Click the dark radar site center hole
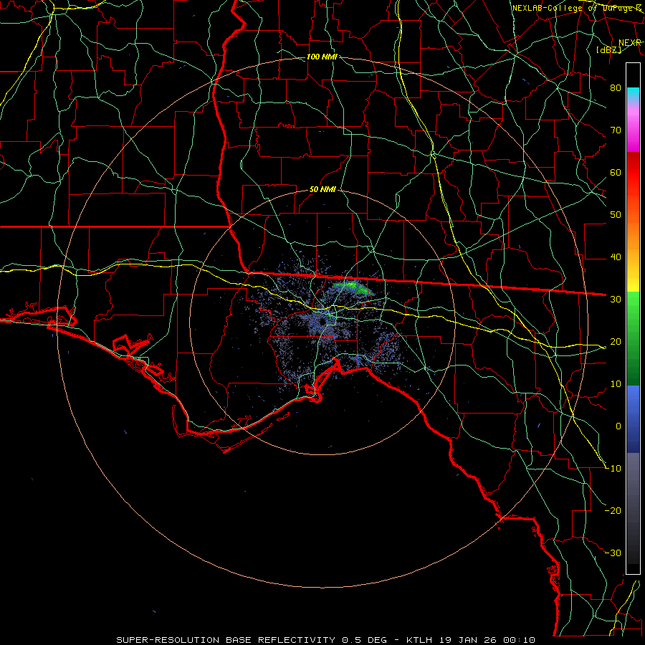Screen dimensions: 645x645 pyautogui.click(x=325, y=321)
